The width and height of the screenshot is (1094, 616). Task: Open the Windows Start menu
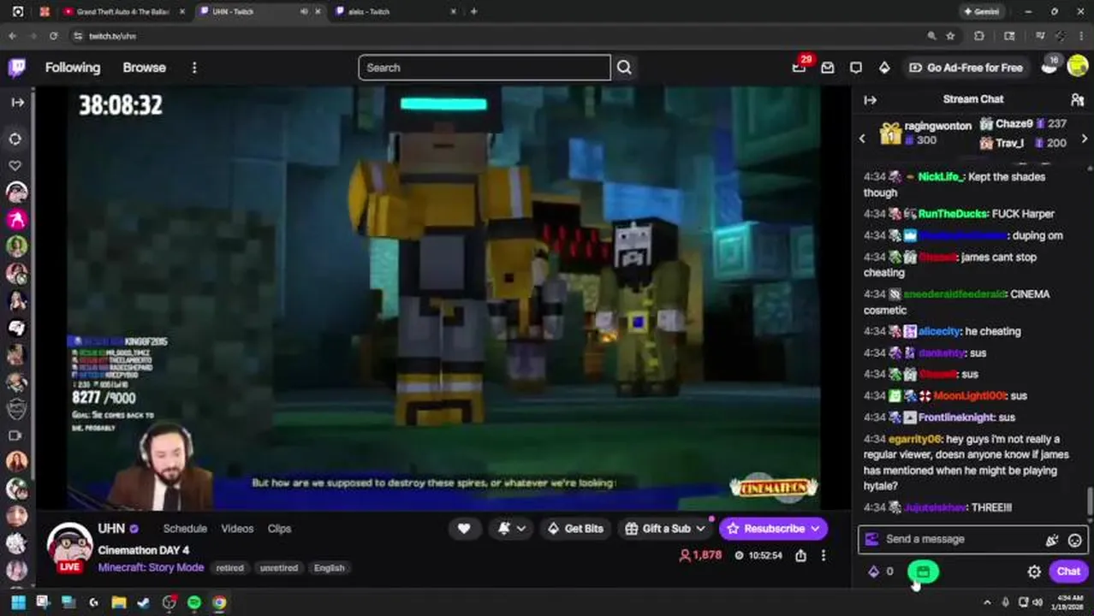tap(18, 602)
